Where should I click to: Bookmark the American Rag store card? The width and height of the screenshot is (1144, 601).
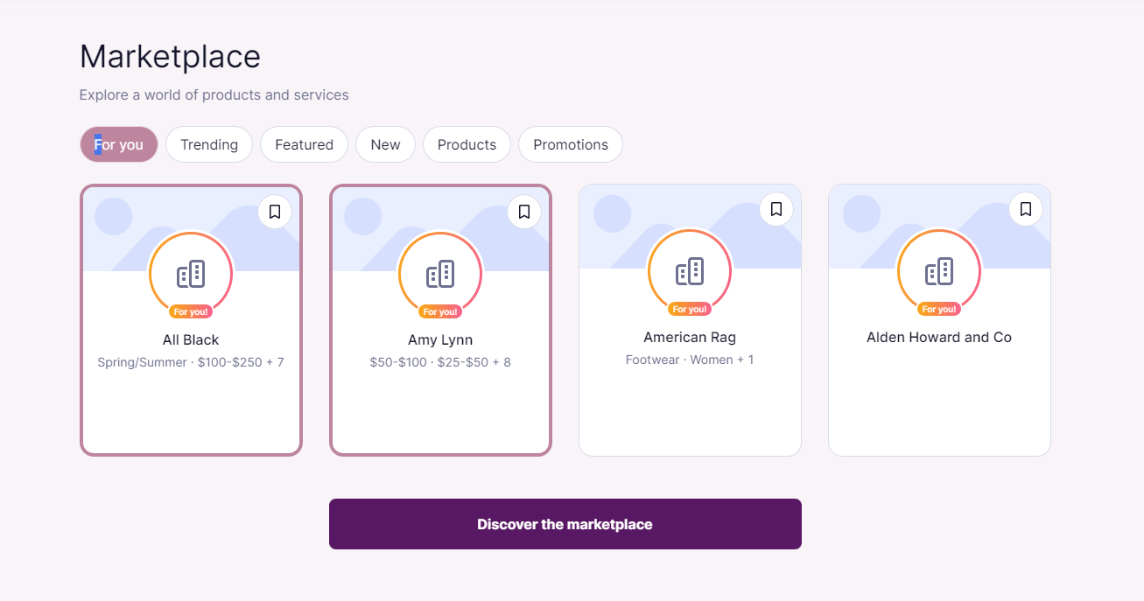pos(776,208)
